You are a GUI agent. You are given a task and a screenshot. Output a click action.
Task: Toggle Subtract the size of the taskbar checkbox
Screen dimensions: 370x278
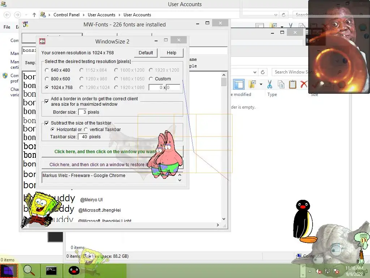(47, 123)
